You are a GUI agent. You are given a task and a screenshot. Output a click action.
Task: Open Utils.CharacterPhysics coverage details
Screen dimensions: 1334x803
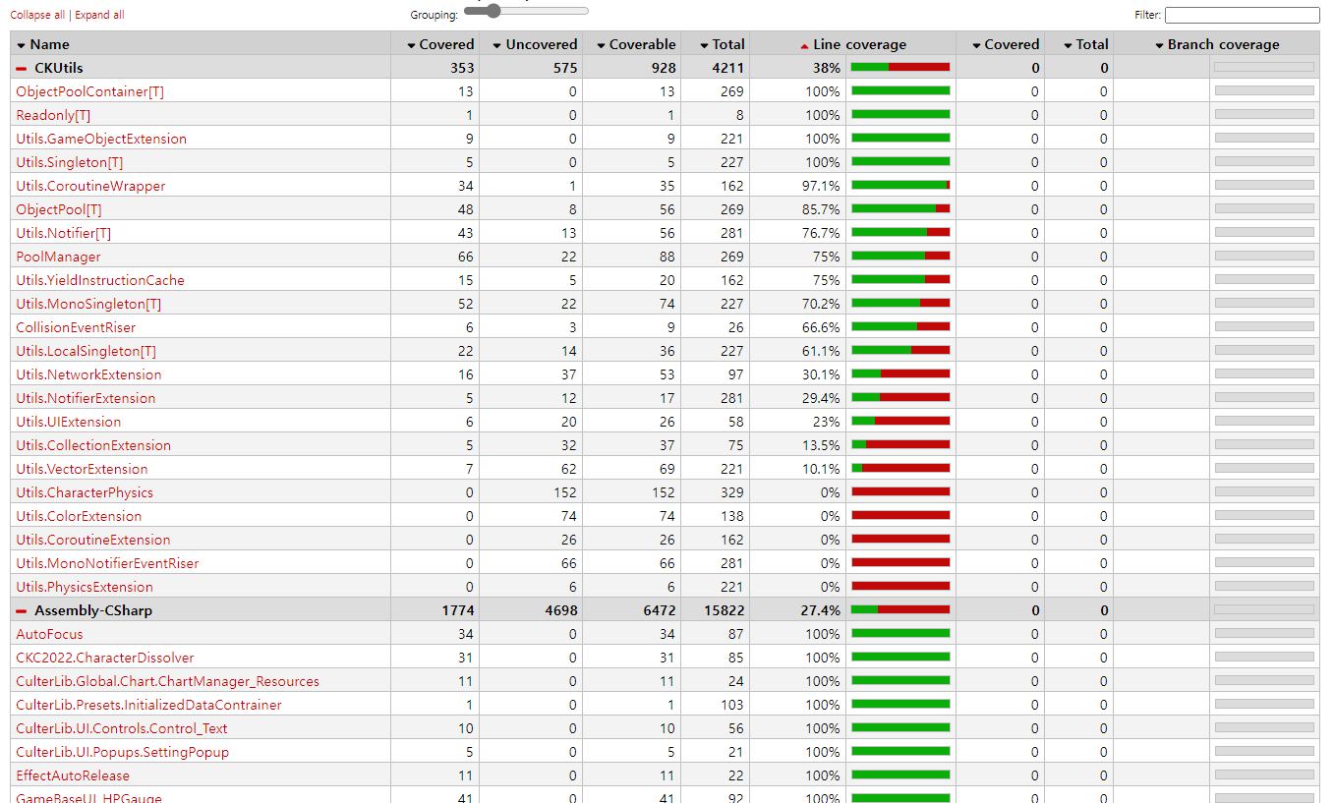tap(85, 492)
